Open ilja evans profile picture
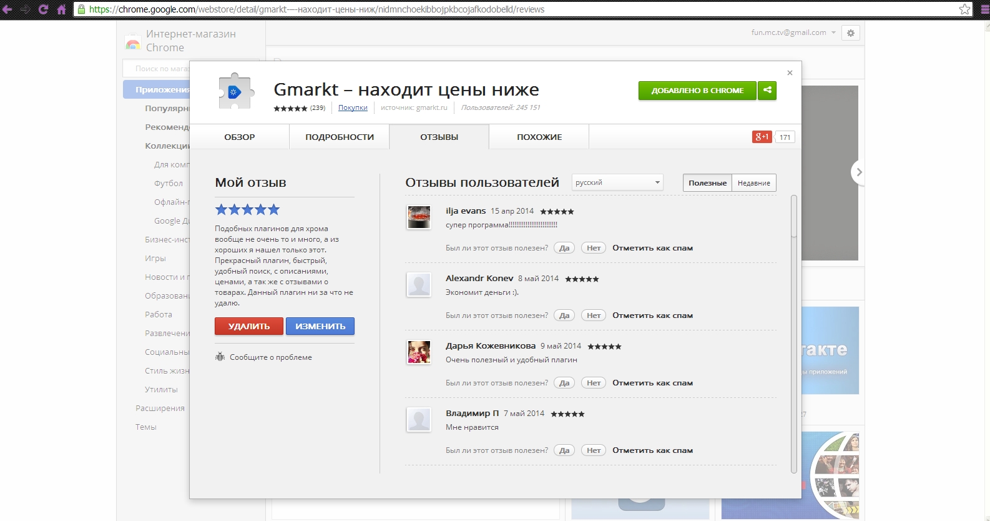990x521 pixels. pos(419,217)
